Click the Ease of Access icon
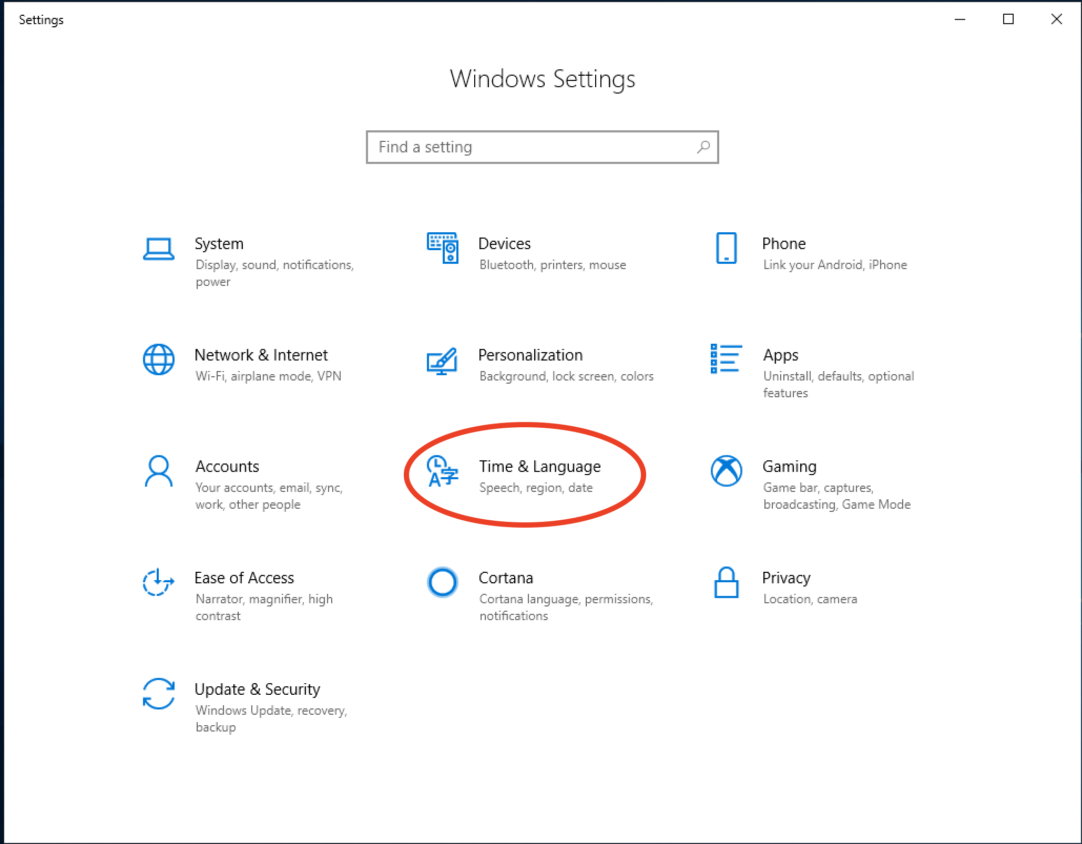Image resolution: width=1082 pixels, height=844 pixels. point(158,582)
